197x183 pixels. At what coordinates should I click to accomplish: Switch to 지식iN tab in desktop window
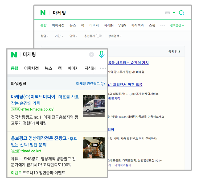109,25
